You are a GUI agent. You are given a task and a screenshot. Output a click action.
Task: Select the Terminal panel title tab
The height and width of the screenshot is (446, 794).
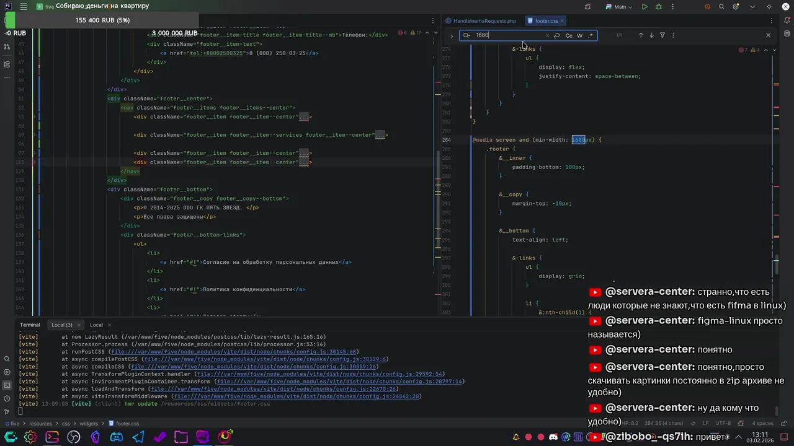pos(30,325)
